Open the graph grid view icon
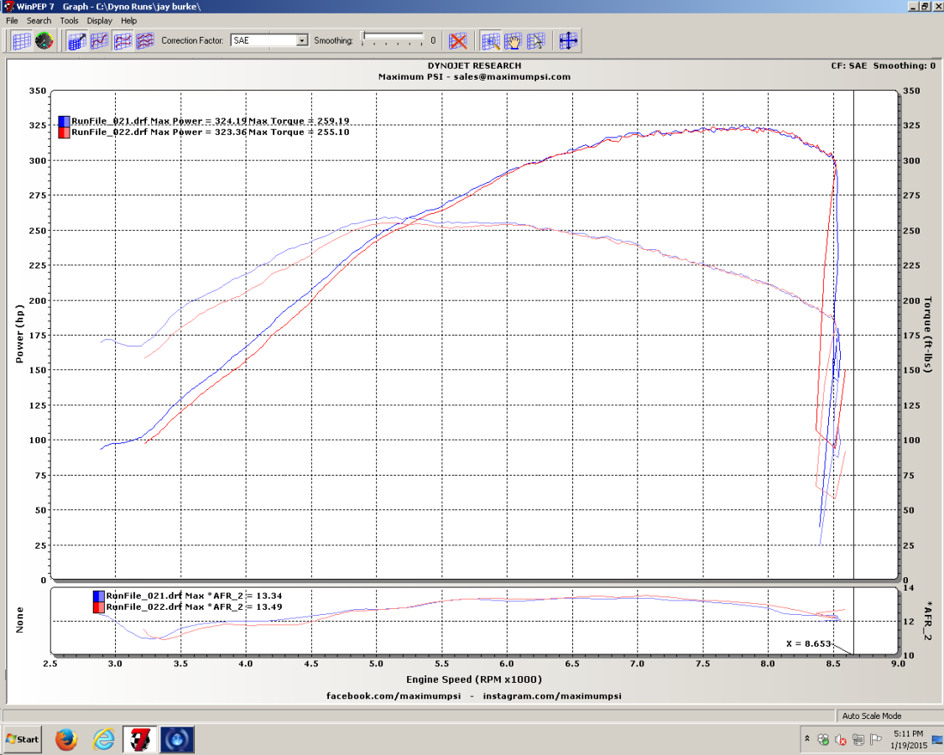 (x=22, y=41)
